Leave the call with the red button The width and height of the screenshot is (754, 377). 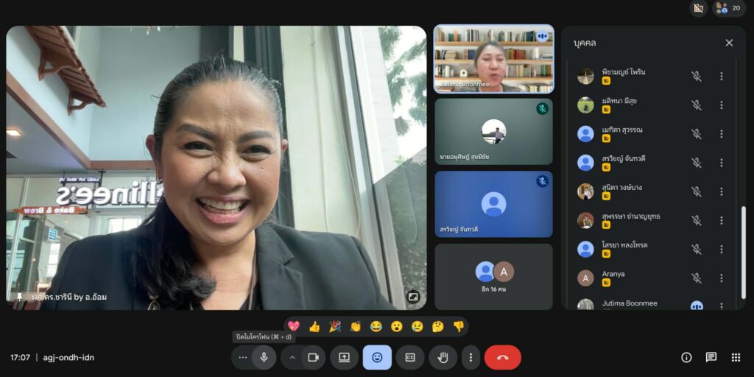[503, 357]
